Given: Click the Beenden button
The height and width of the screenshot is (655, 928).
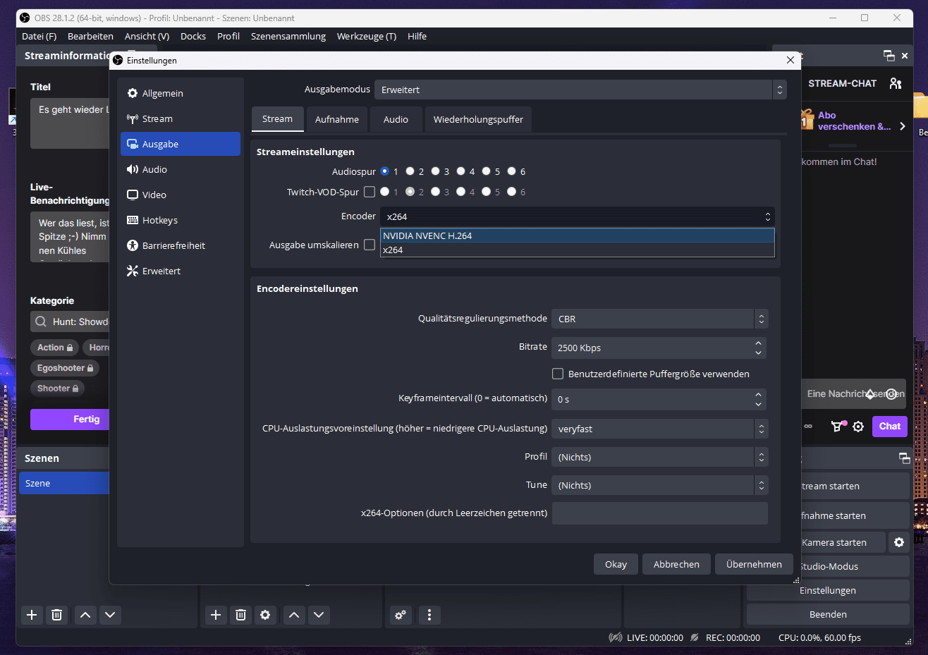Looking at the screenshot, I should pyautogui.click(x=828, y=614).
